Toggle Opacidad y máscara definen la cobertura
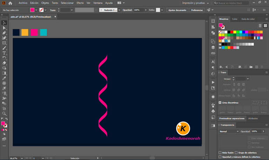The width and height of the screenshot is (269, 160). [x=220, y=157]
